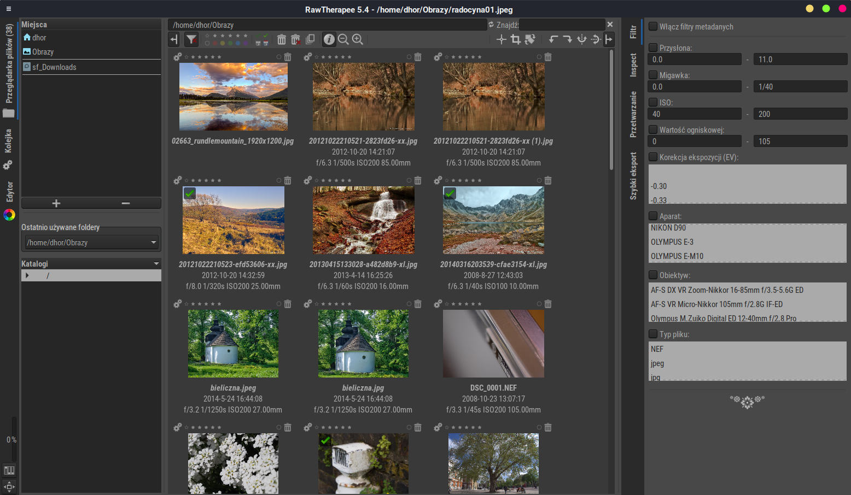This screenshot has height=495, width=851.
Task: Move DSC_0001.NEF to trash
Action: tap(548, 304)
